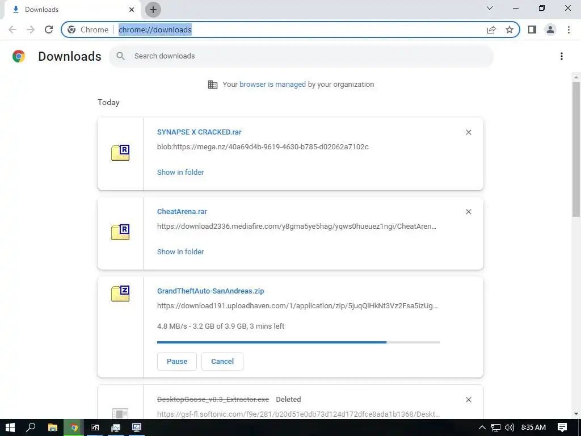Close the Downloads tab
This screenshot has height=436, width=581.
pyautogui.click(x=132, y=10)
